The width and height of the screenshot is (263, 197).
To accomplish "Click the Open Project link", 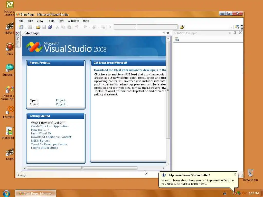I will pos(61,100).
